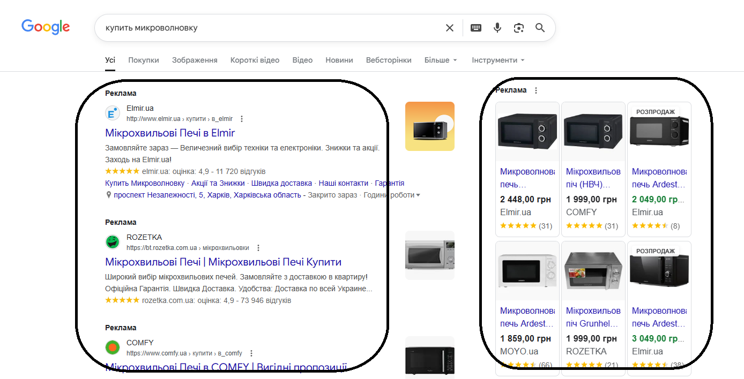Start voice search with microphone icon
744x379 pixels.
click(497, 28)
